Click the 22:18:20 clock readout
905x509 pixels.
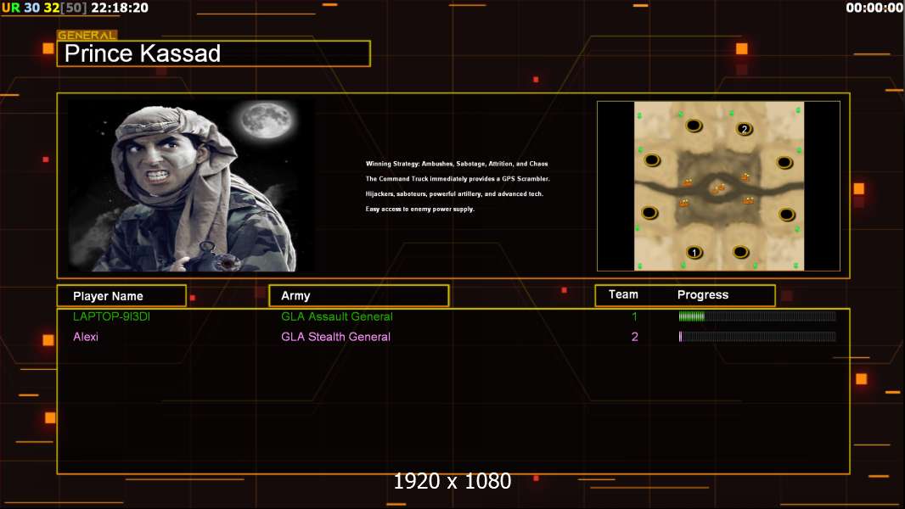pos(120,8)
